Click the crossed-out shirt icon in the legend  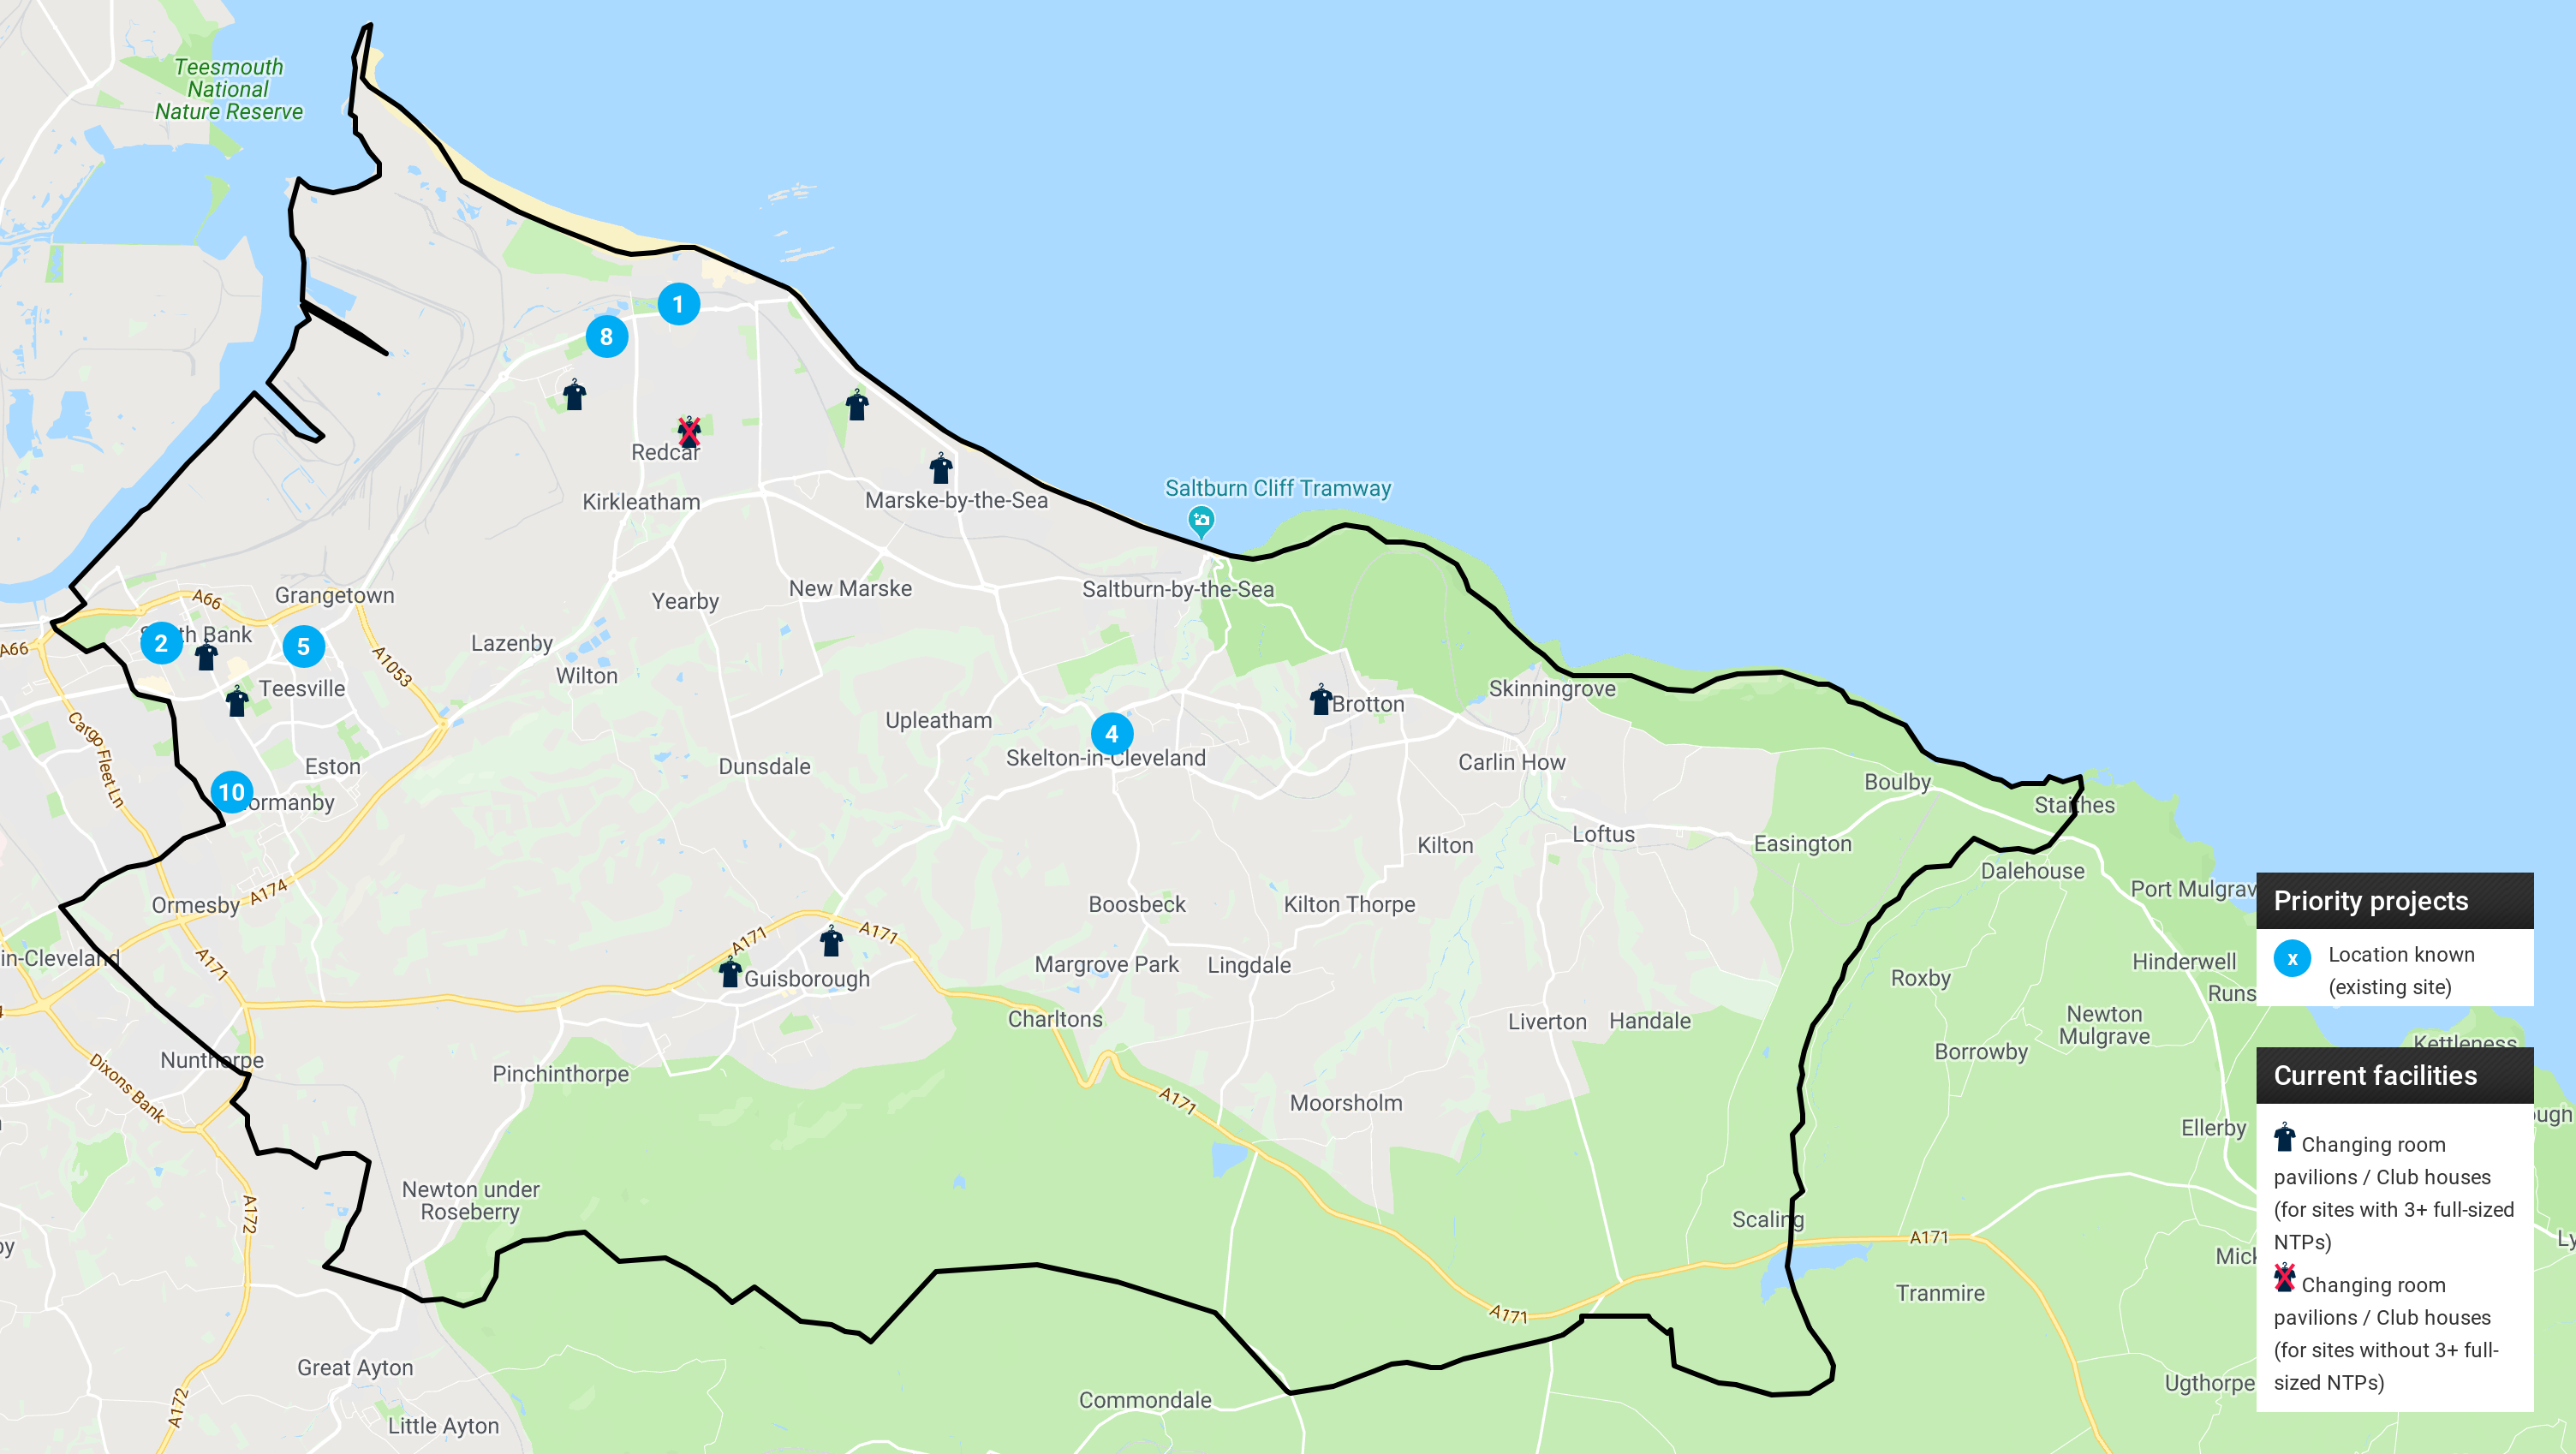click(x=2284, y=1277)
